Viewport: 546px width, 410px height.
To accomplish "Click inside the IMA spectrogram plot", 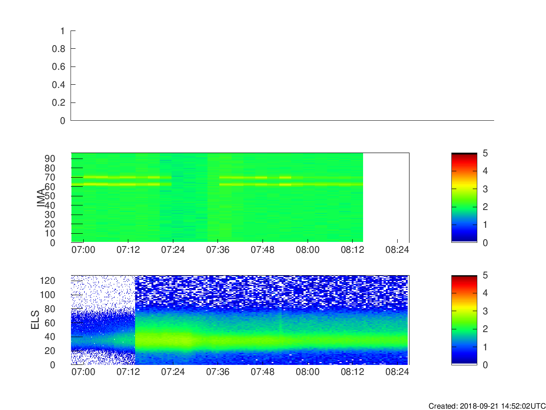I will tap(240, 197).
